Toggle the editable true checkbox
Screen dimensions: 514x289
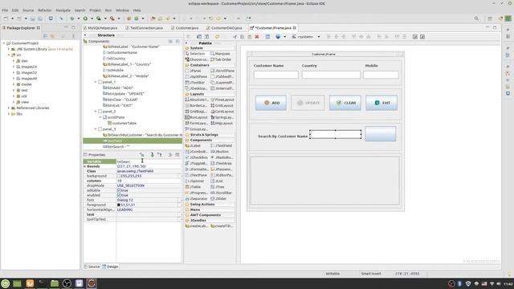(x=119, y=190)
